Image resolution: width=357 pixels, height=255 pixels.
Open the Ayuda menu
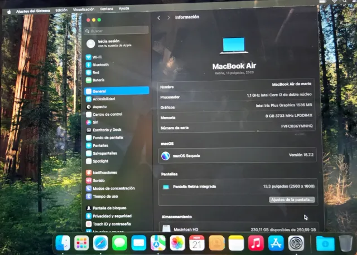tap(124, 8)
